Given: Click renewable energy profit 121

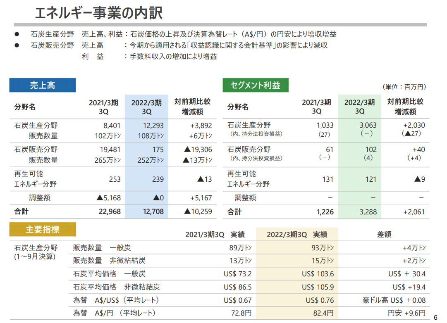Looking at the screenshot, I should coord(371,179).
